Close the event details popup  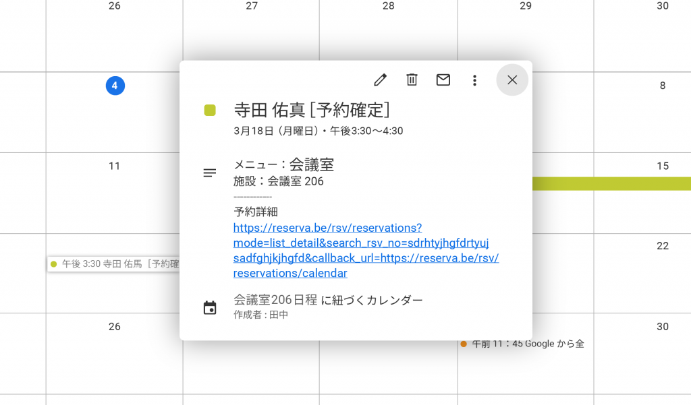tap(512, 80)
